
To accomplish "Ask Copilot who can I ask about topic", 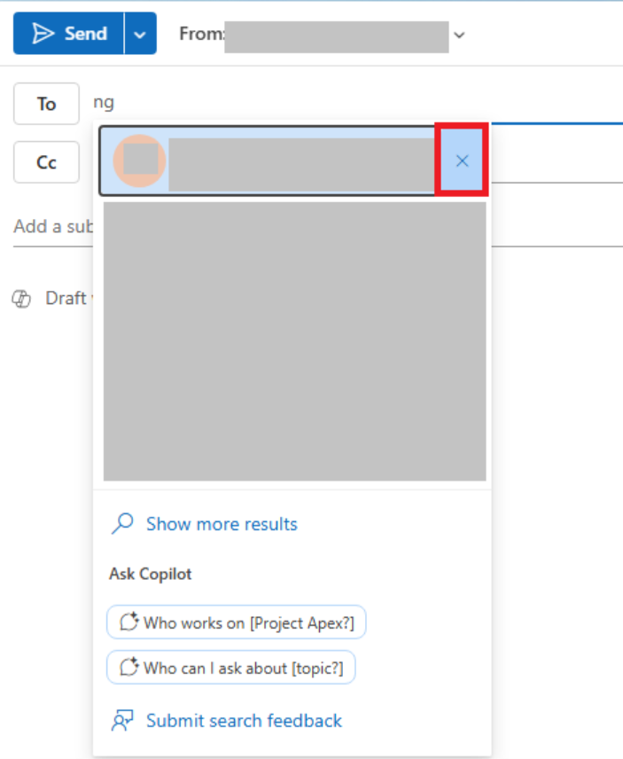I will pyautogui.click(x=230, y=668).
